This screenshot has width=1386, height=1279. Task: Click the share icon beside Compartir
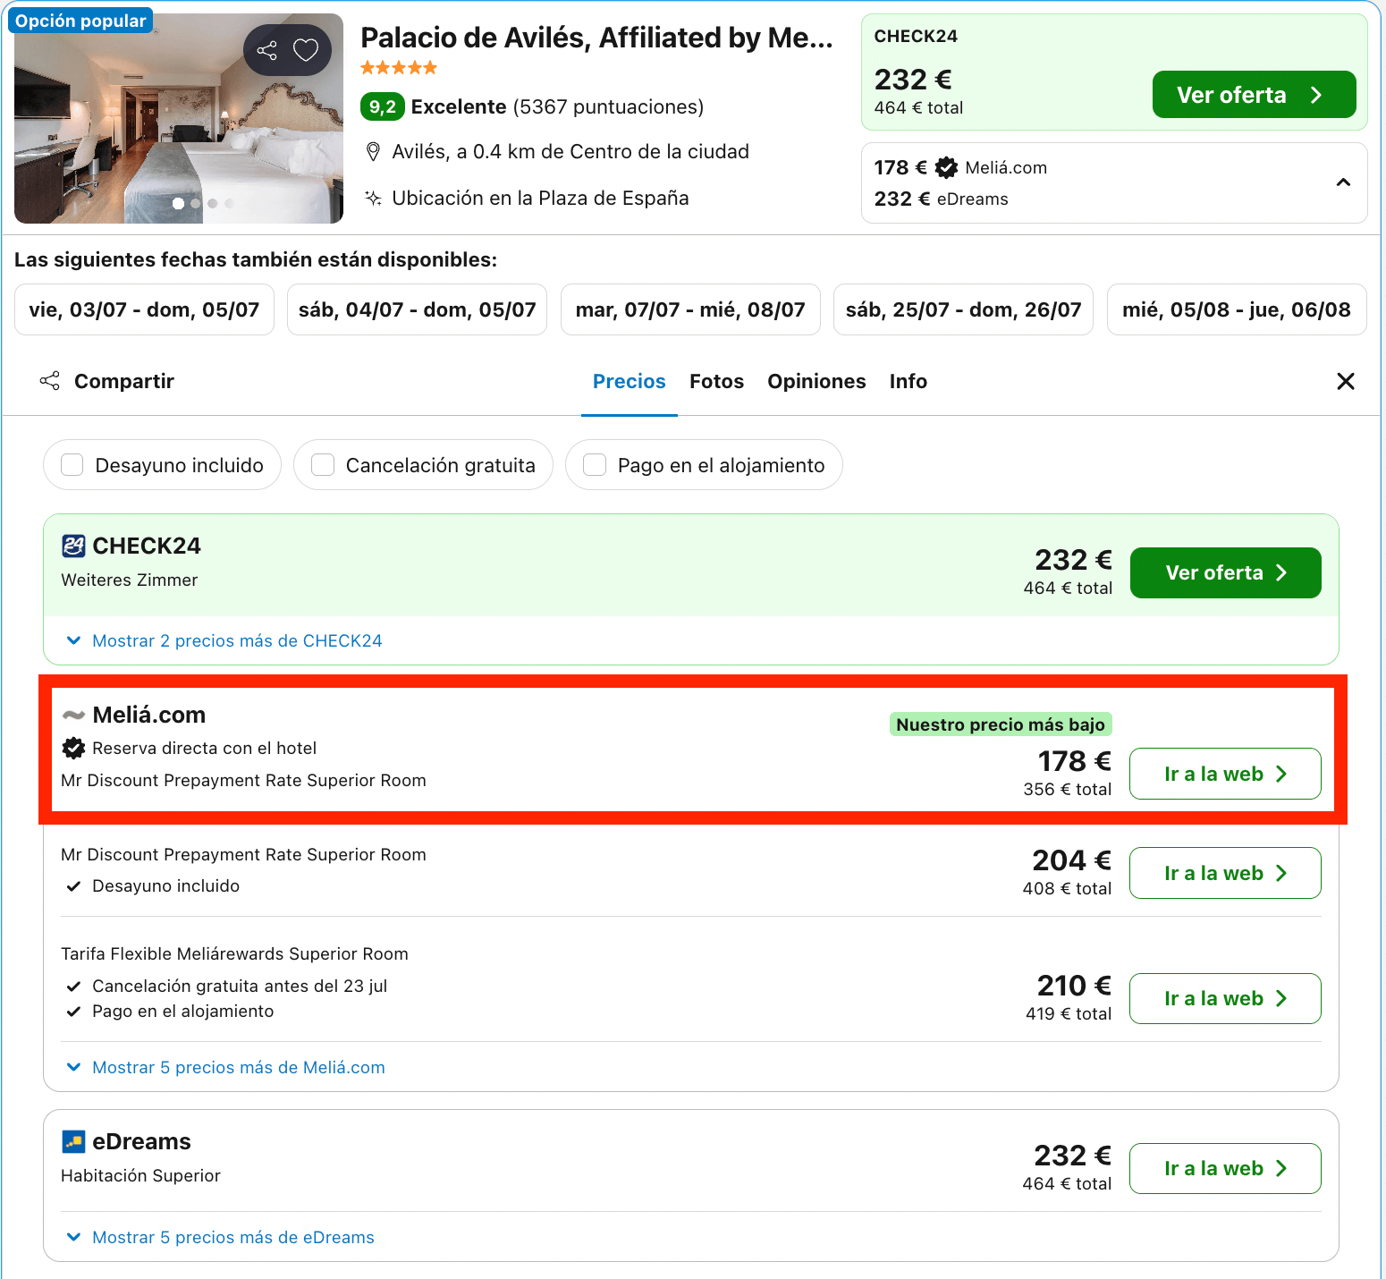[50, 381]
